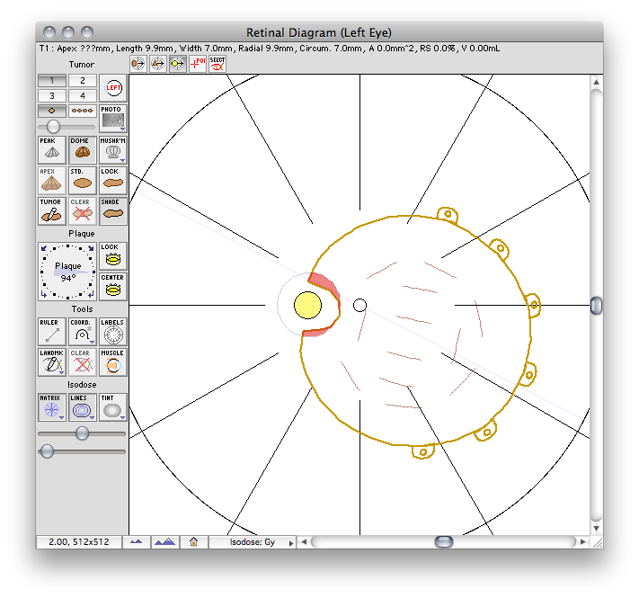Select the RULER tool
This screenshot has height=598, width=639.
pyautogui.click(x=52, y=332)
